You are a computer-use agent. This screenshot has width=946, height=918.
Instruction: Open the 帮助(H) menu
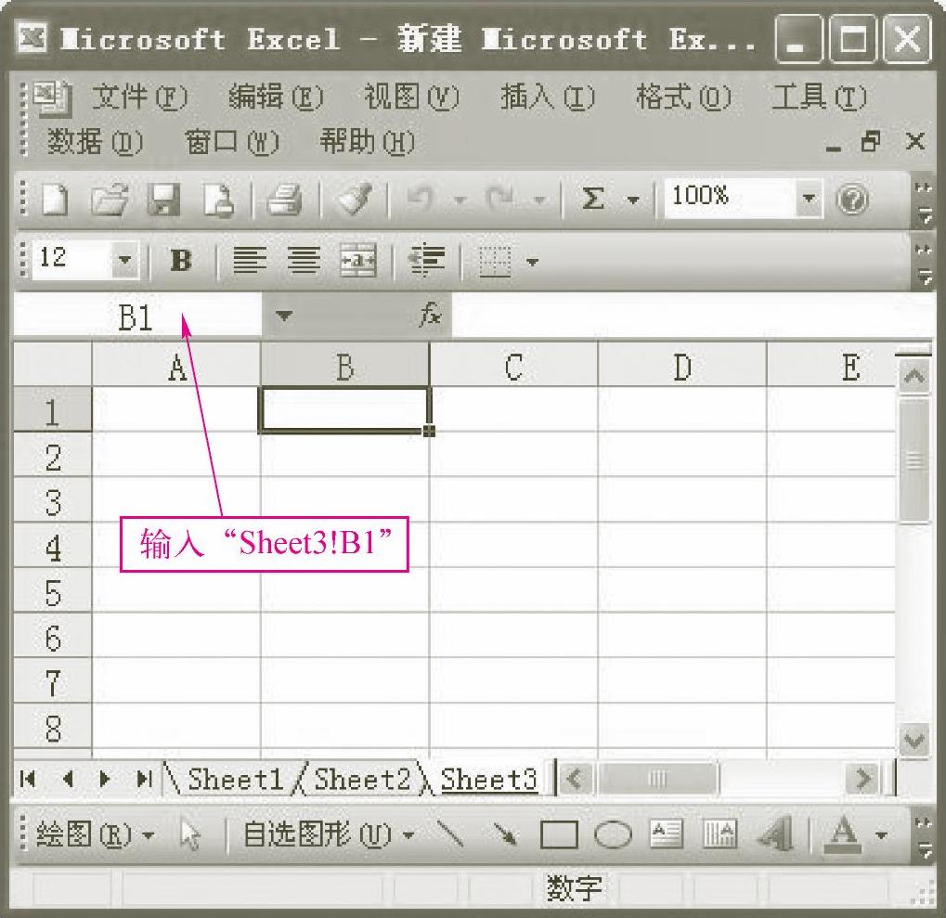point(368,142)
